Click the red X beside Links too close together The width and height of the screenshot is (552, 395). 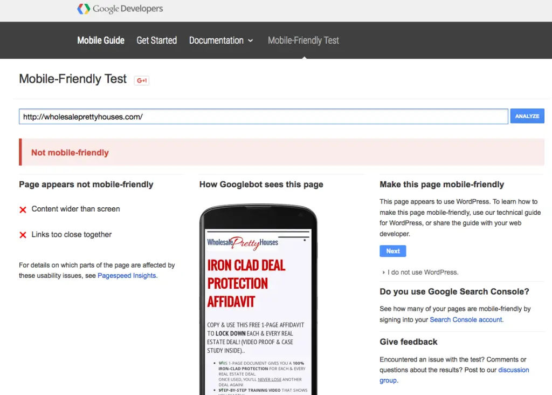click(x=23, y=235)
